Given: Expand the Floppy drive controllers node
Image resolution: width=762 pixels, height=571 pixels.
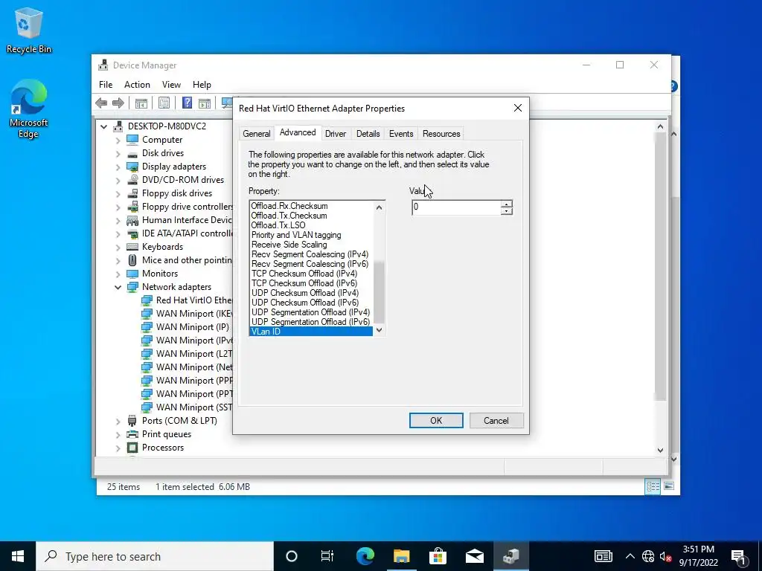Looking at the screenshot, I should (118, 207).
